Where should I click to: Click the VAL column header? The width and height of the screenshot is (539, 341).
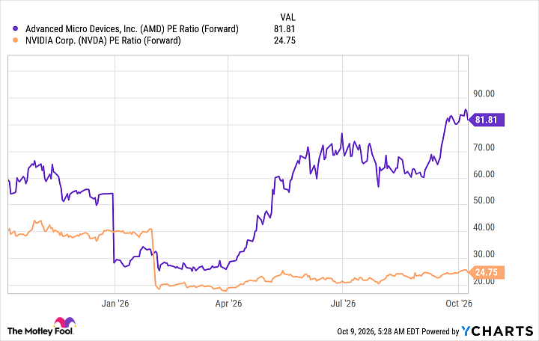287,17
